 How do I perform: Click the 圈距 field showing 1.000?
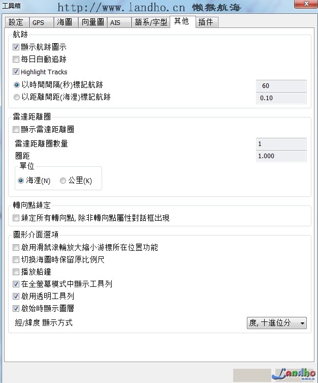tap(281, 156)
